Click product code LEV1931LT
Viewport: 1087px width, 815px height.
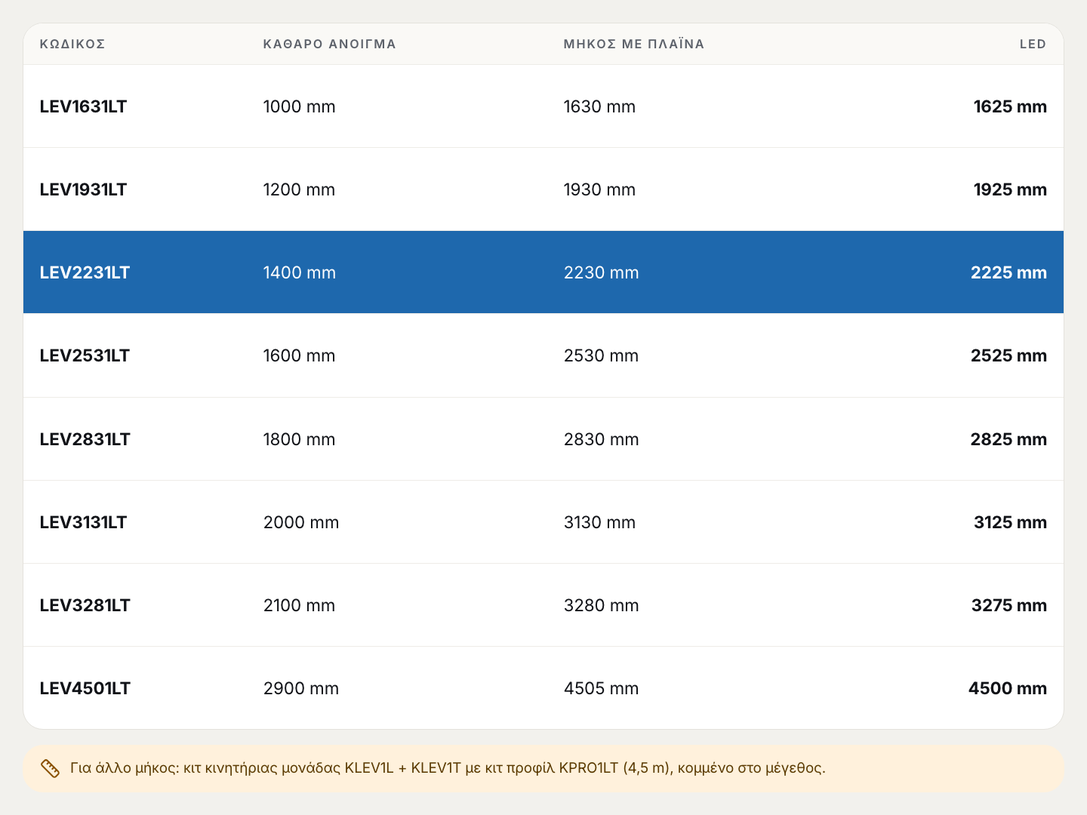[83, 189]
